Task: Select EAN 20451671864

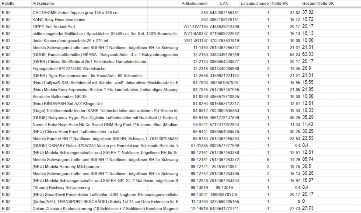Action: click(224, 167)
